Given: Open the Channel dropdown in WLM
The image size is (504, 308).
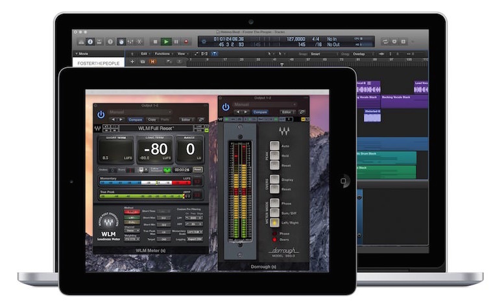Looking at the screenshot, I should (x=132, y=230).
